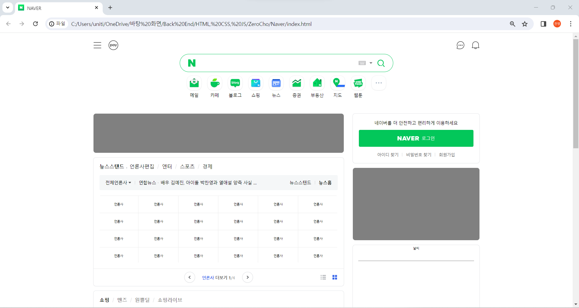579x308 pixels.
Task: Click the green search magnifier button
Action: (381, 63)
